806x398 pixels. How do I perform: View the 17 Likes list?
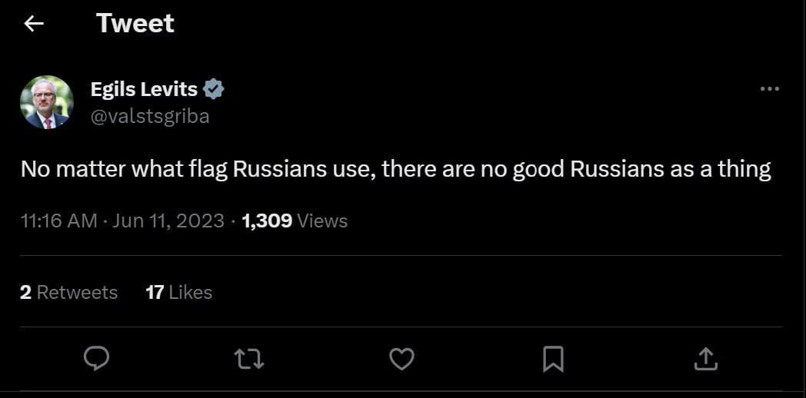point(178,292)
